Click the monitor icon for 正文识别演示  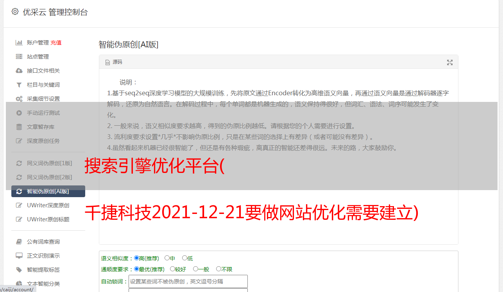pos(19,256)
